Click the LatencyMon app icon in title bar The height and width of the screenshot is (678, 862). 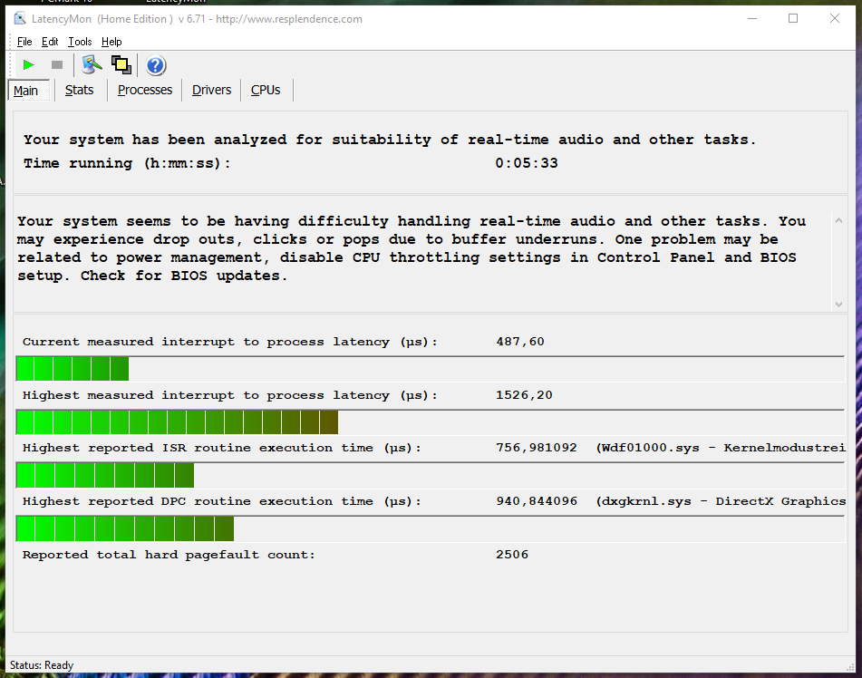[20, 19]
